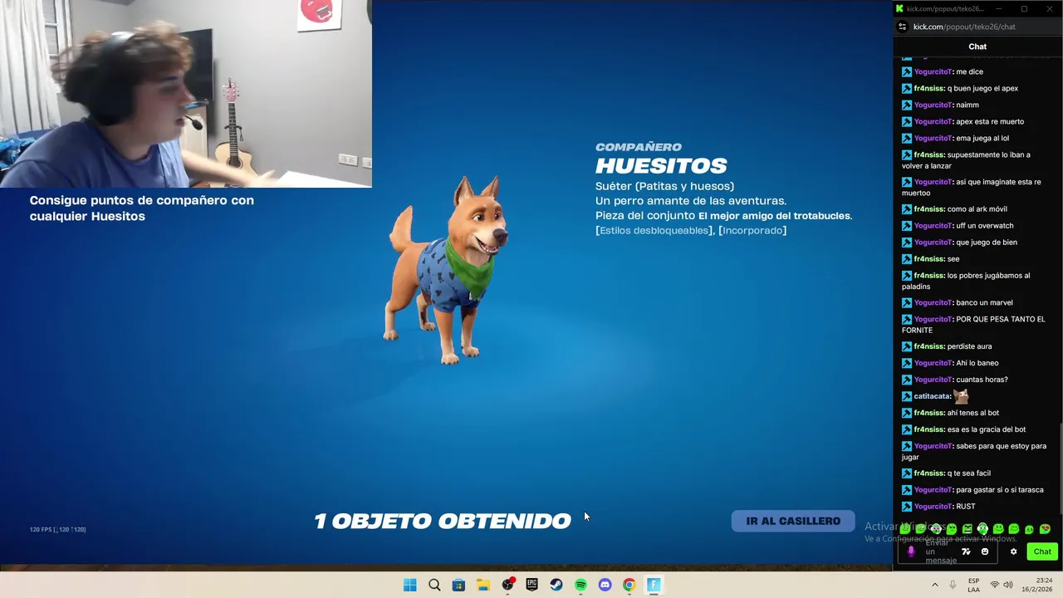Open Steam from taskbar

point(556,585)
